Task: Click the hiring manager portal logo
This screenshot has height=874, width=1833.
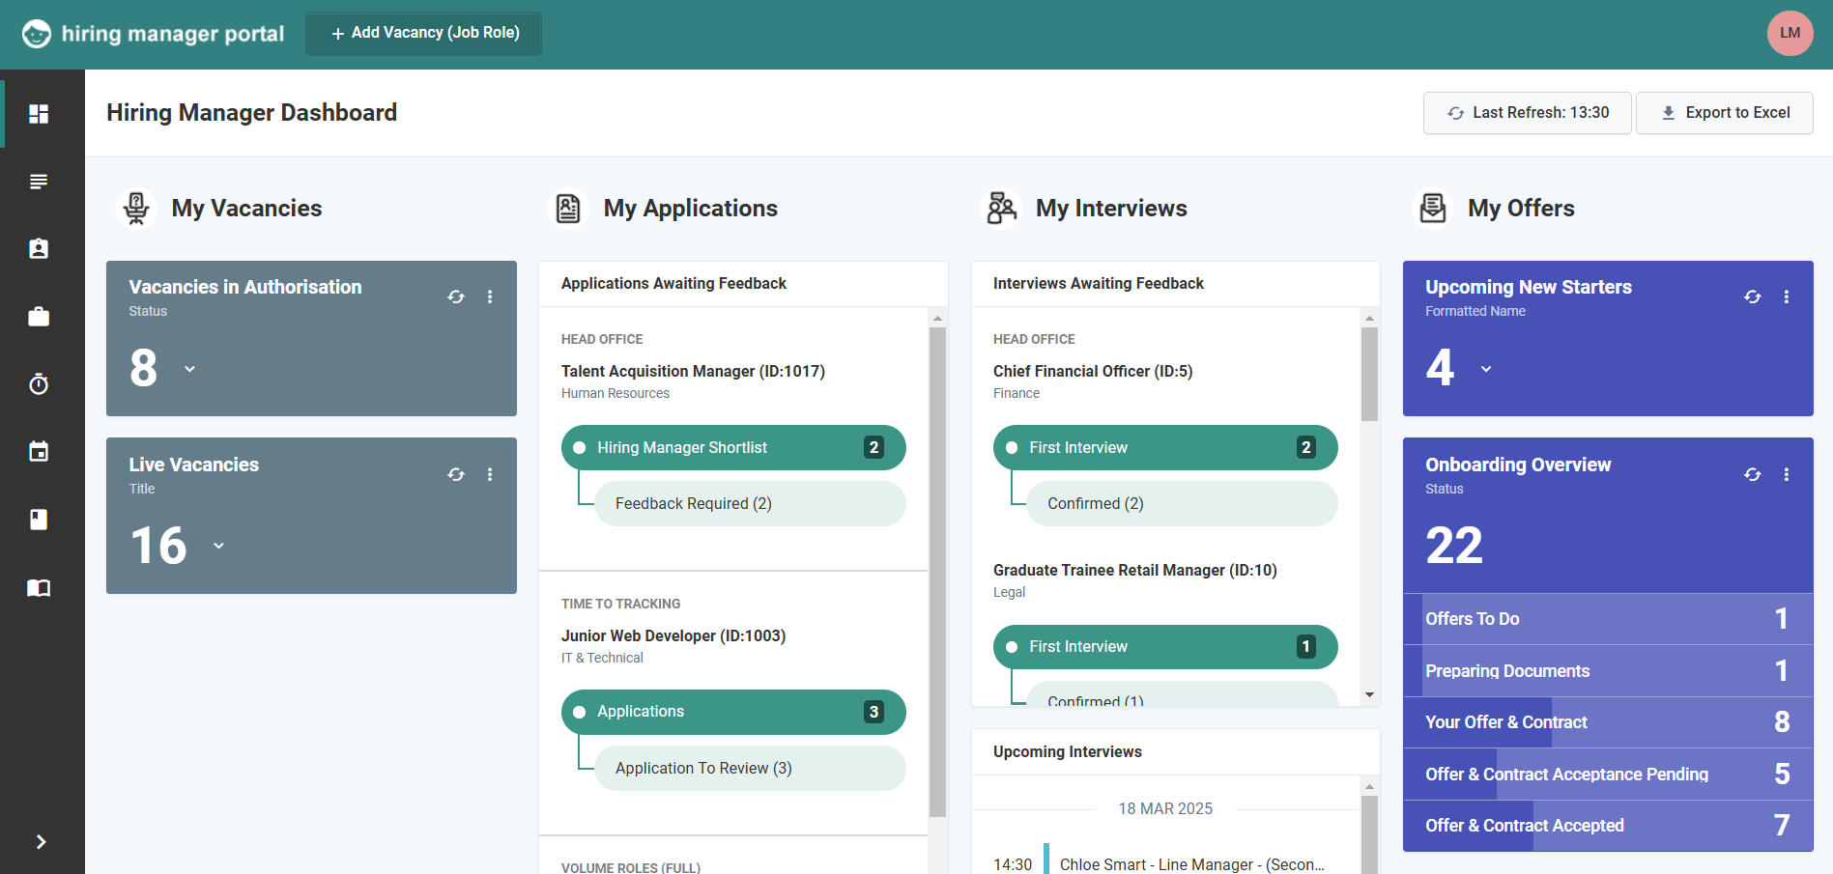Action: tap(154, 34)
